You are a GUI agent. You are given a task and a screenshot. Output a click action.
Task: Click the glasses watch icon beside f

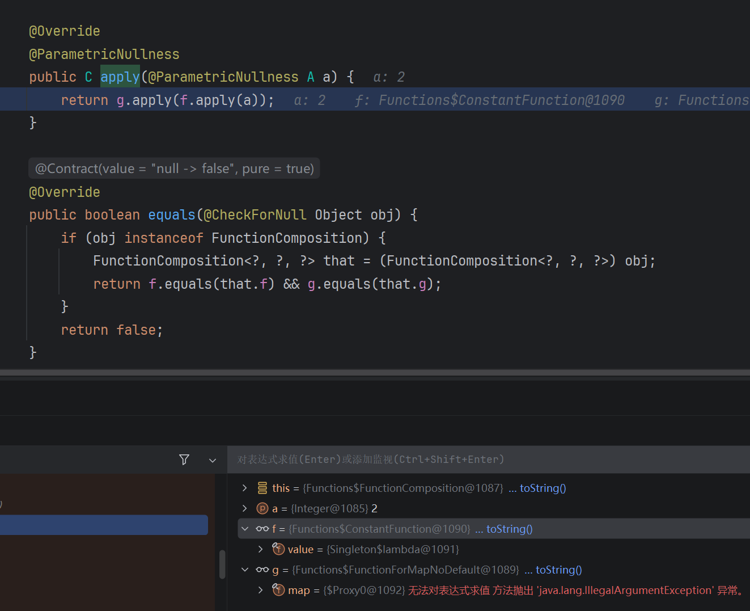coord(262,529)
